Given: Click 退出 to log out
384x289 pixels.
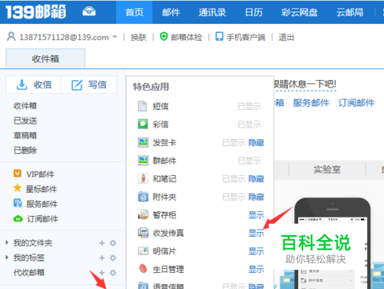Looking at the screenshot, I should [x=286, y=38].
